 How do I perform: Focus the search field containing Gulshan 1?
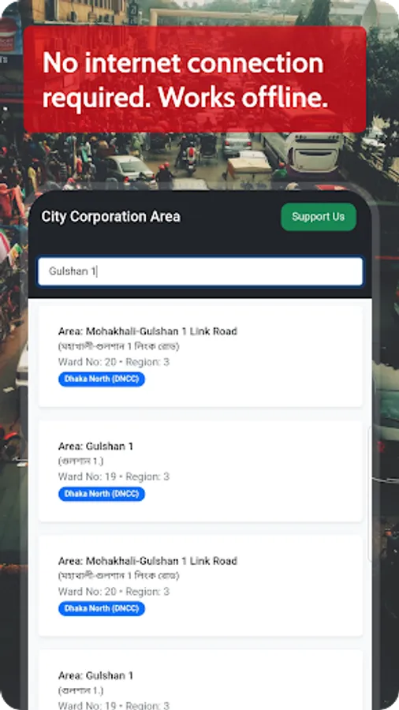pos(200,271)
